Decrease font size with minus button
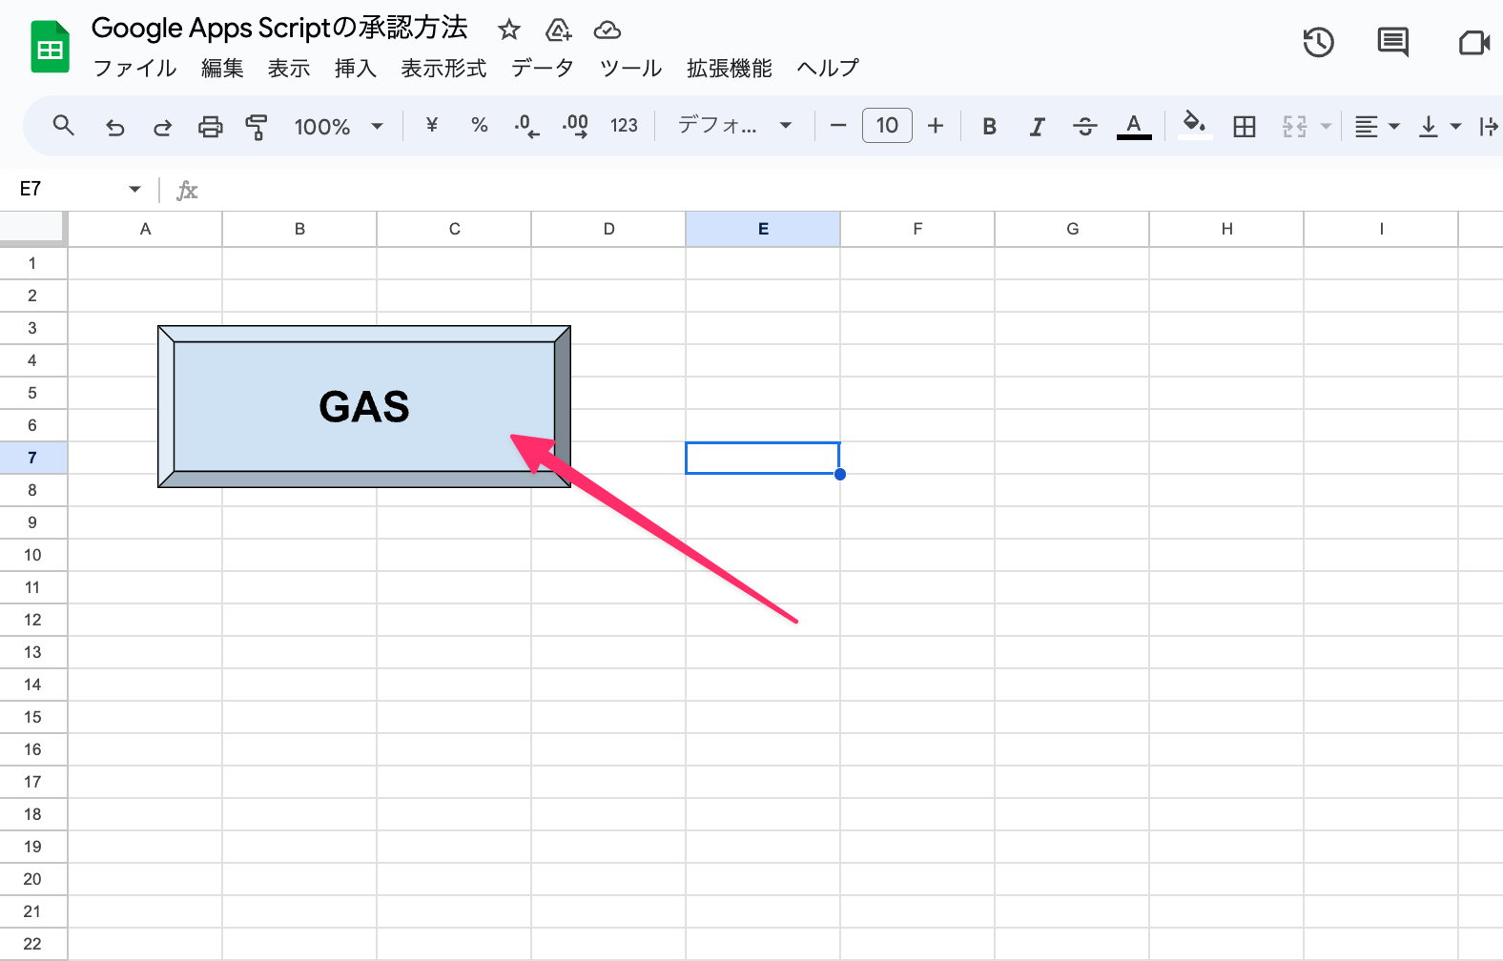 [838, 126]
